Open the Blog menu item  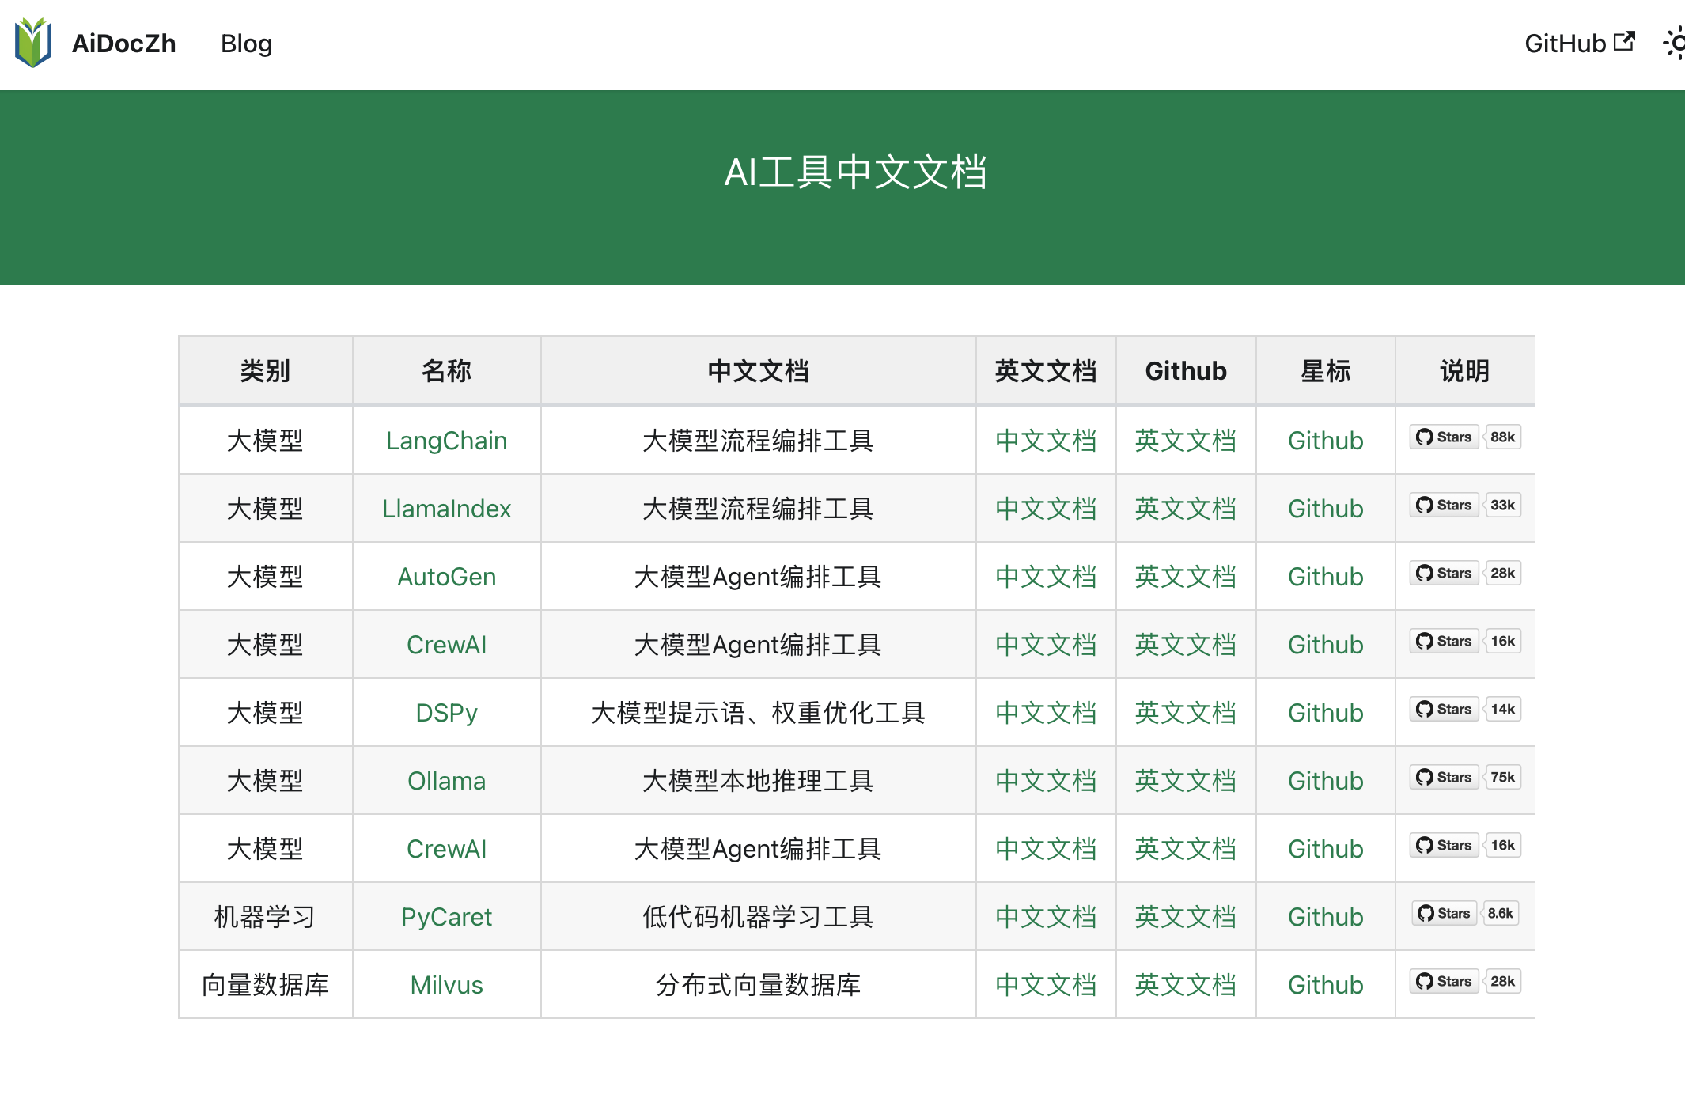[x=246, y=43]
